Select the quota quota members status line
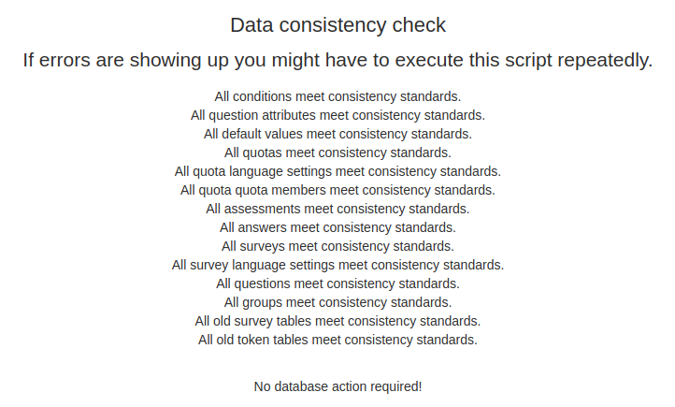The image size is (675, 407). coord(337,190)
